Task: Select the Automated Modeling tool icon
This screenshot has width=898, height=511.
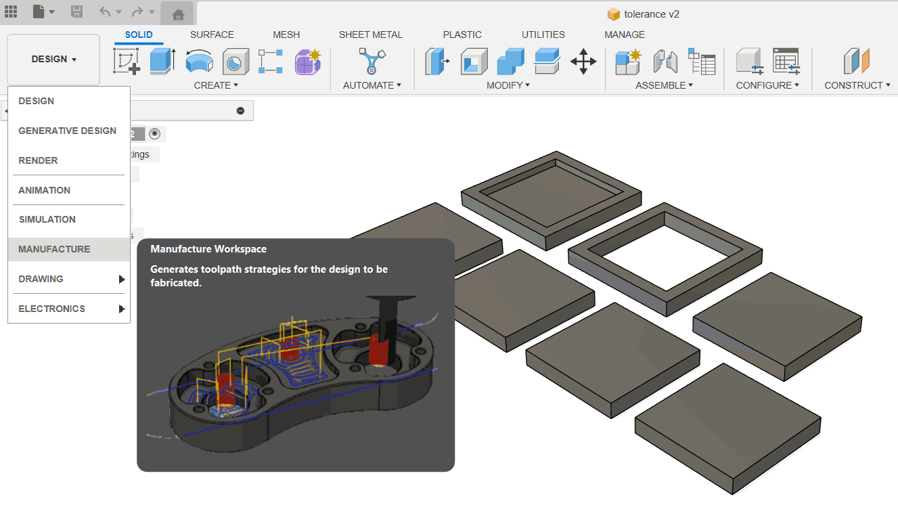Action: (x=372, y=62)
